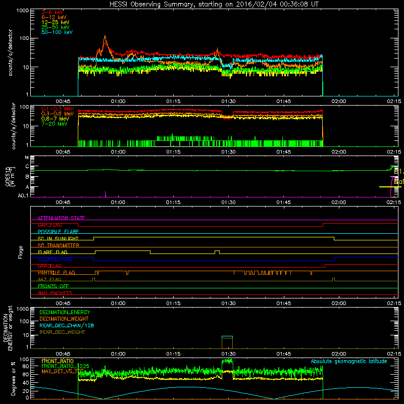Click the REAR_DEC_WEIGHT legend label
This screenshot has width=404, height=404.
coord(62,332)
